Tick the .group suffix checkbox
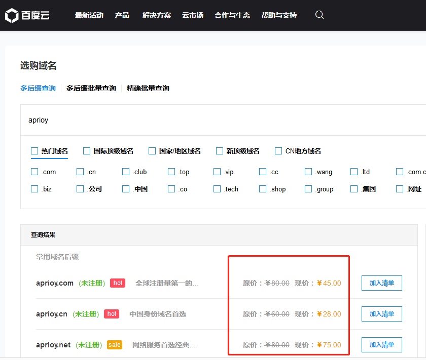The height and width of the screenshot is (360, 426). pyautogui.click(x=308, y=189)
